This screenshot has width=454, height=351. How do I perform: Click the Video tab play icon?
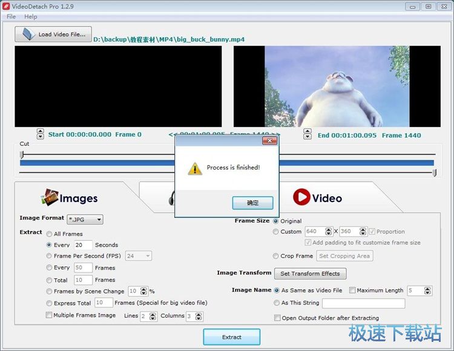301,197
